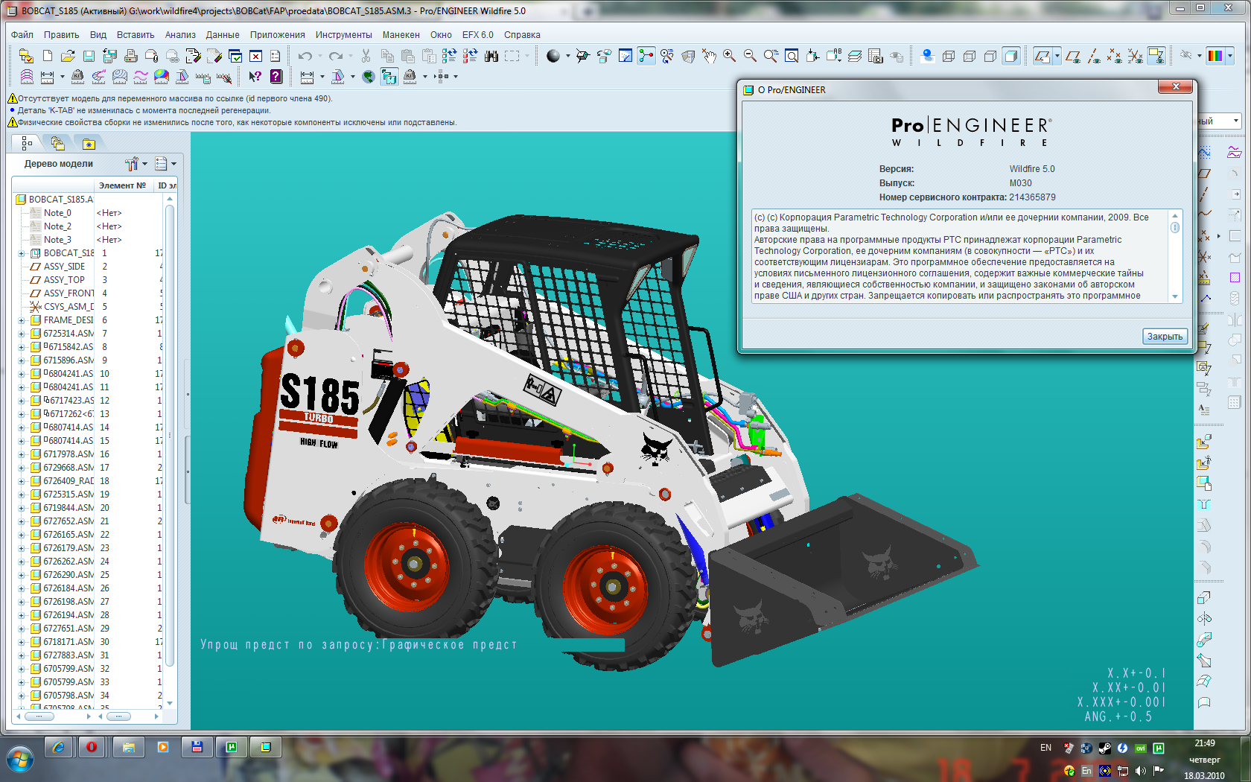Expand the FRAME_DESI tree node

[x=22, y=320]
